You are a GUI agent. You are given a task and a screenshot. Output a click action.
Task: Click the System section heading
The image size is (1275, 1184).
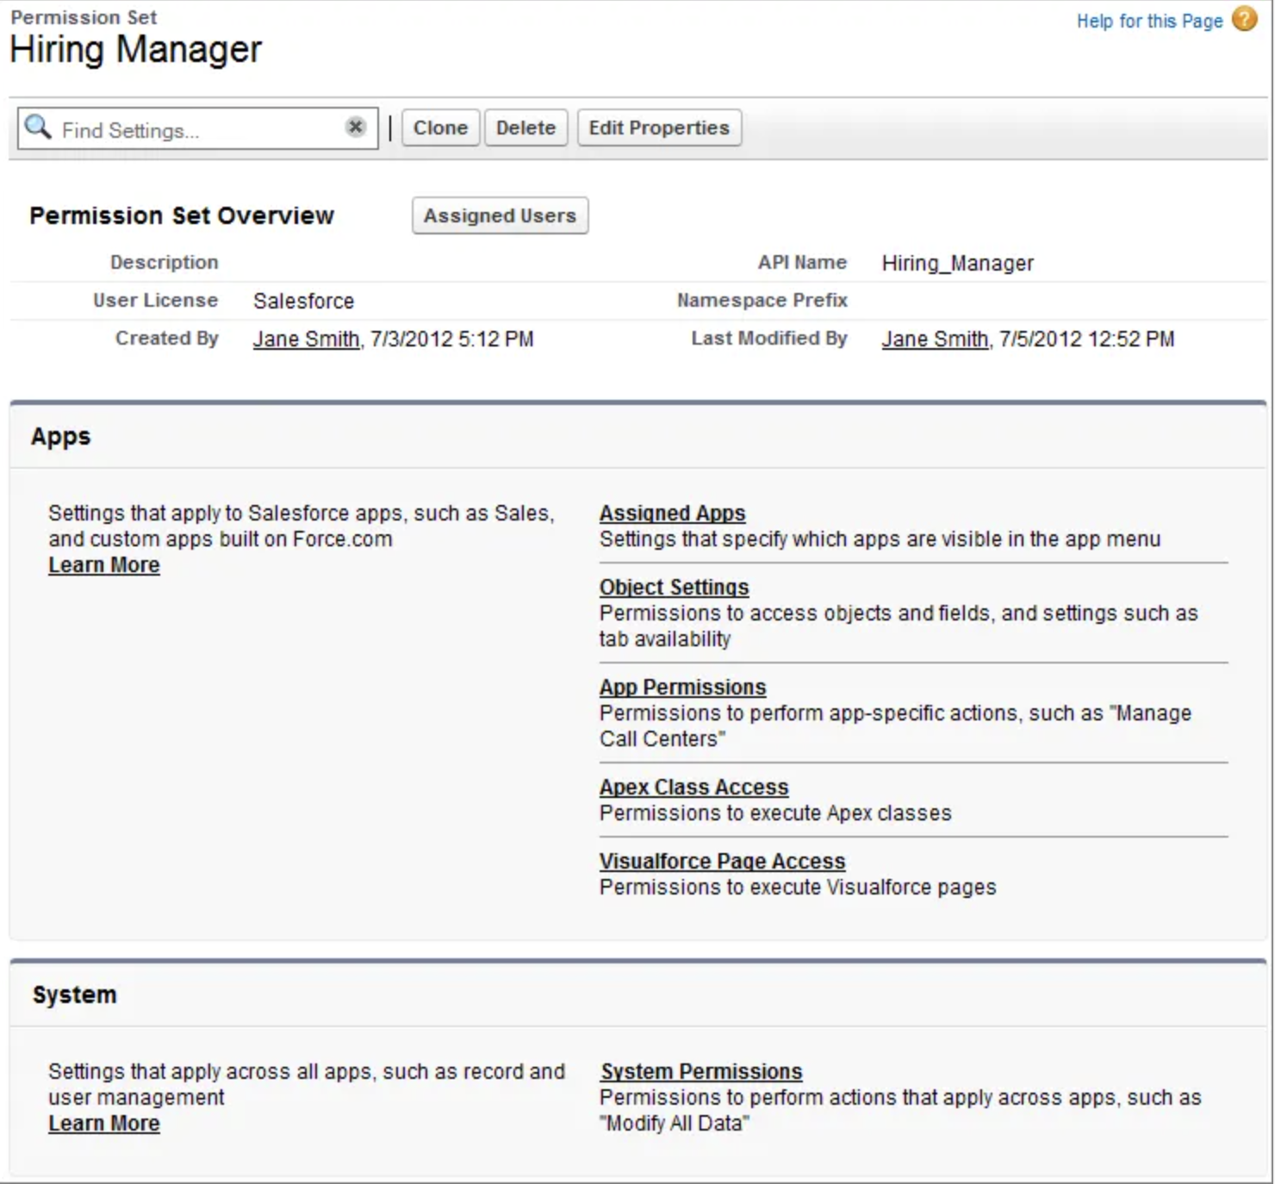pos(74,994)
